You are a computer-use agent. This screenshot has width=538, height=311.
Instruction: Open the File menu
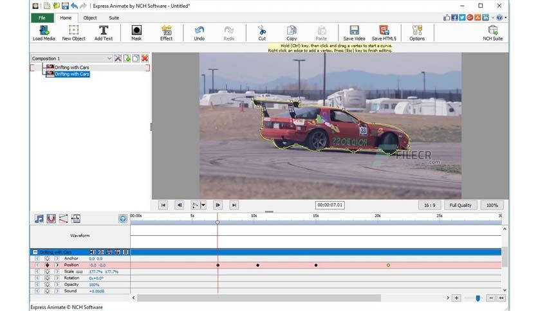(42, 18)
